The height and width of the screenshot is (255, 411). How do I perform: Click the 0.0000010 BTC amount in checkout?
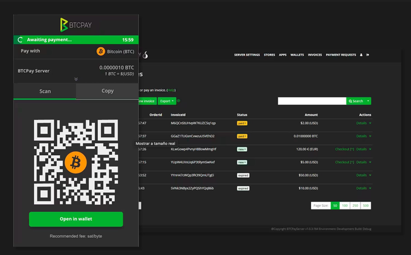pyautogui.click(x=116, y=68)
